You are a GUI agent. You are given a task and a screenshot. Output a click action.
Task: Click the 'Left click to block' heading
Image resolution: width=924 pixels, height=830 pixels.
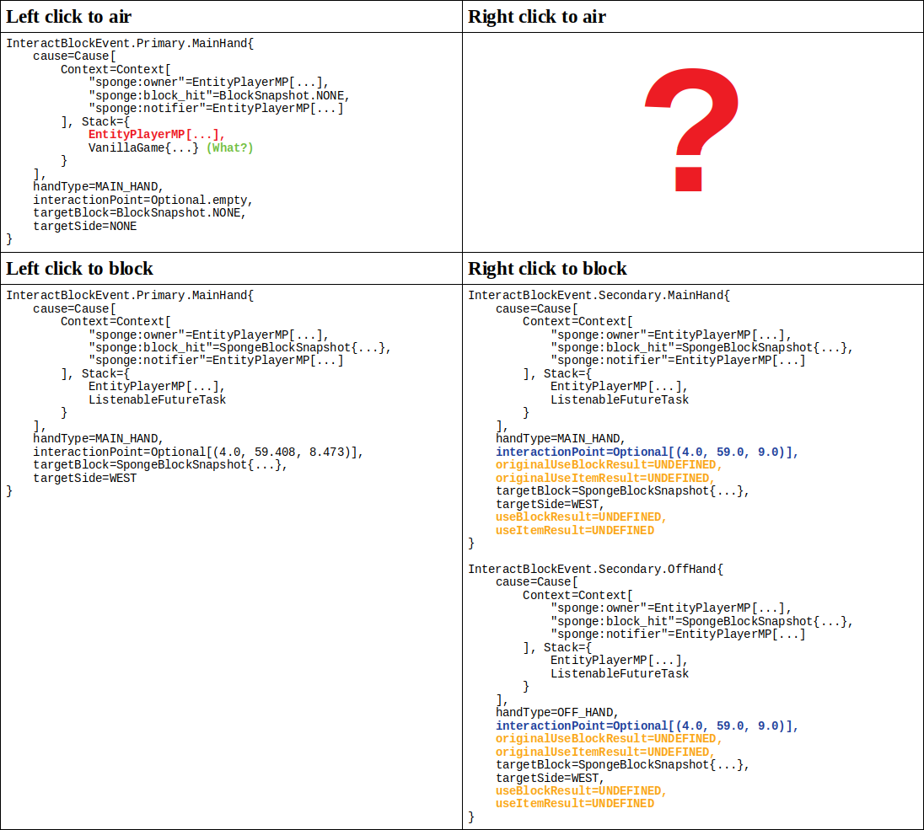(79, 269)
